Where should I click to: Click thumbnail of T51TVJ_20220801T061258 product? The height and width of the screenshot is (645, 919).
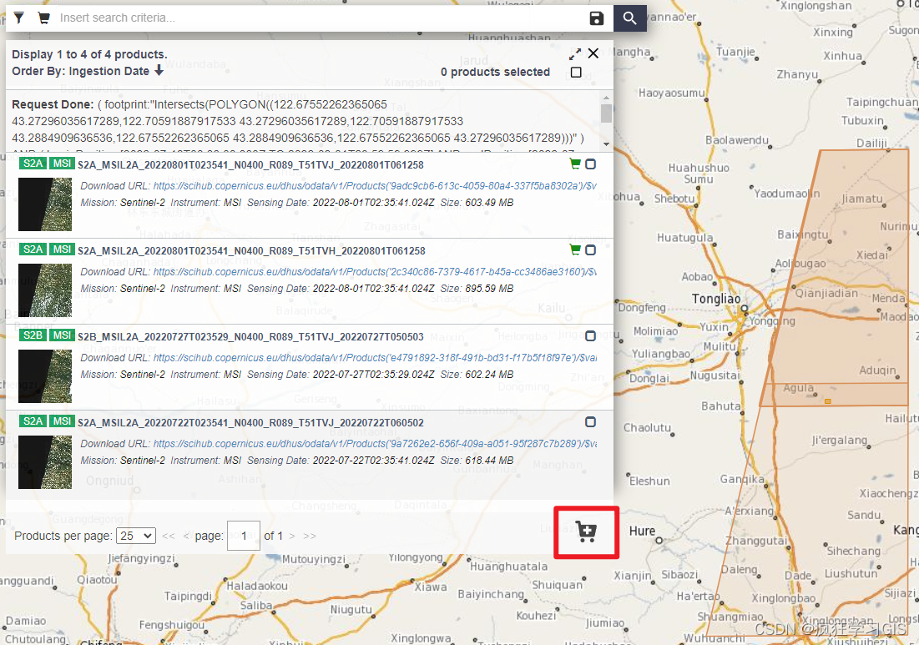pos(45,204)
